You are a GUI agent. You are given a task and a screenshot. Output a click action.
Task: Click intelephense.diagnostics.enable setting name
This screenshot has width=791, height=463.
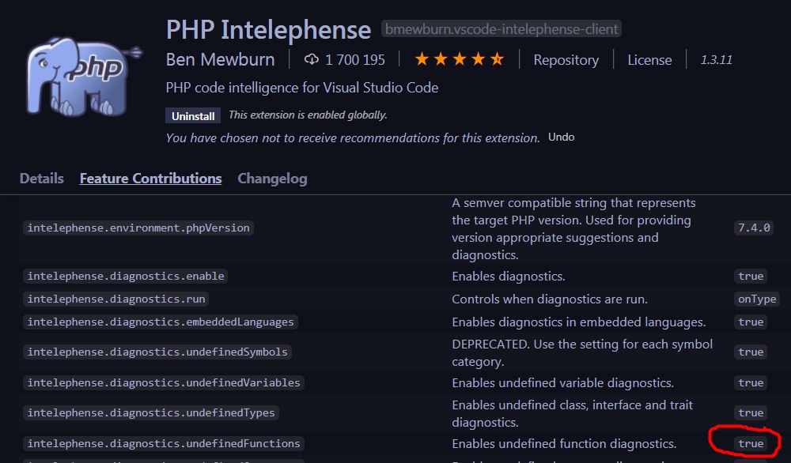(x=126, y=276)
